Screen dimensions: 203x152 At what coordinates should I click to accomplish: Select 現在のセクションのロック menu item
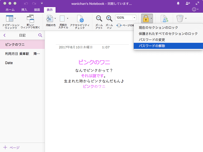tap(158, 28)
